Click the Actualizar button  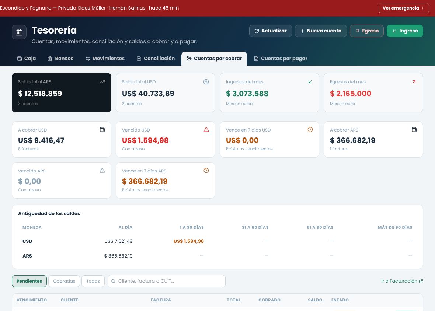point(271,31)
